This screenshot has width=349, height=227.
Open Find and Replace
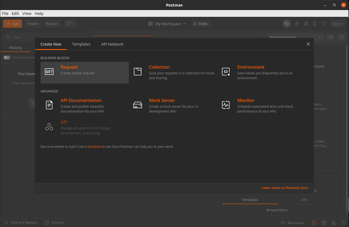point(21,223)
